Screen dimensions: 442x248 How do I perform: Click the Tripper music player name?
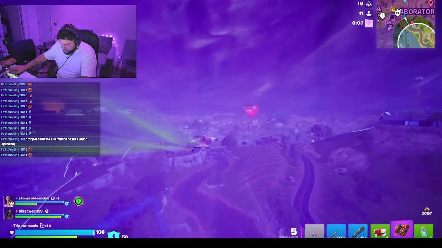26,226
